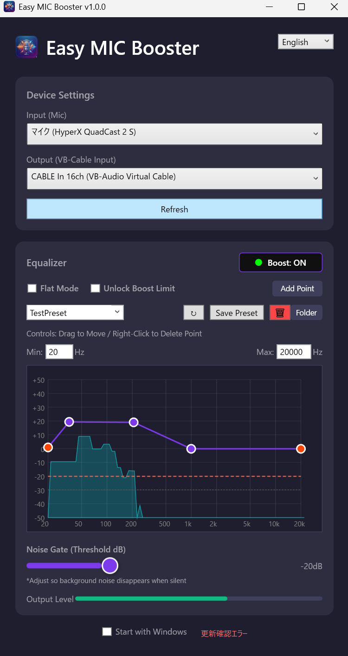Viewport: 348px width, 656px height.
Task: Open the Input (Mic) device dropdown
Action: (x=174, y=134)
